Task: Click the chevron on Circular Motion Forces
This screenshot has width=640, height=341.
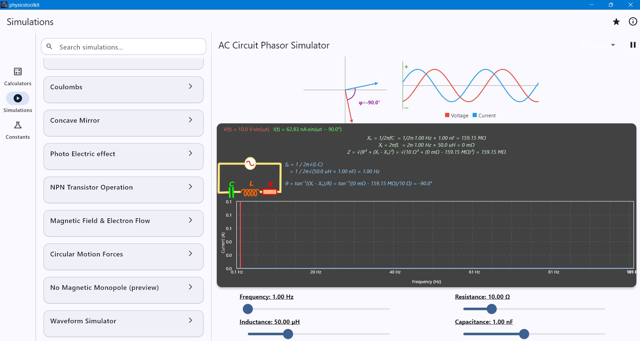Action: pyautogui.click(x=190, y=253)
